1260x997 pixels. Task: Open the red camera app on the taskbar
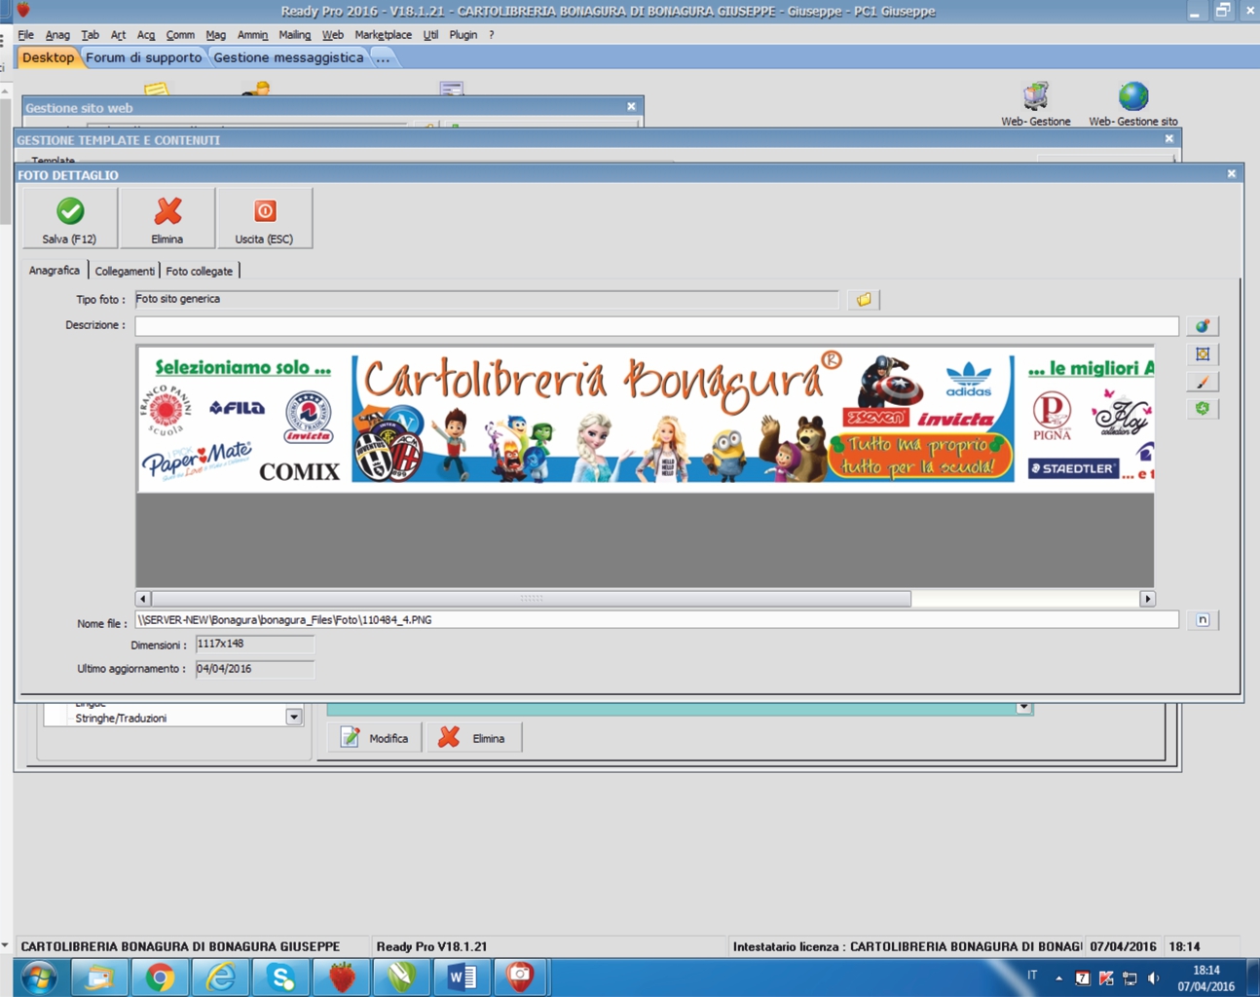pyautogui.click(x=522, y=978)
